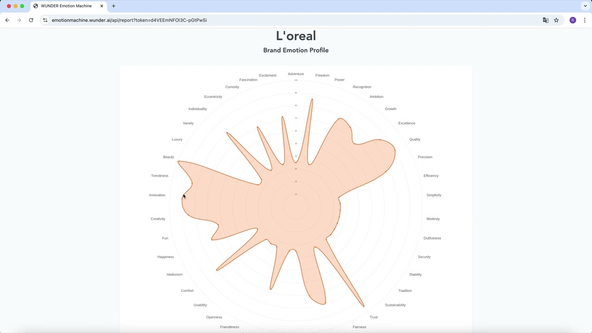Viewport: 592px width, 333px height.
Task: Click the Comfort axis label
Action: (x=187, y=291)
